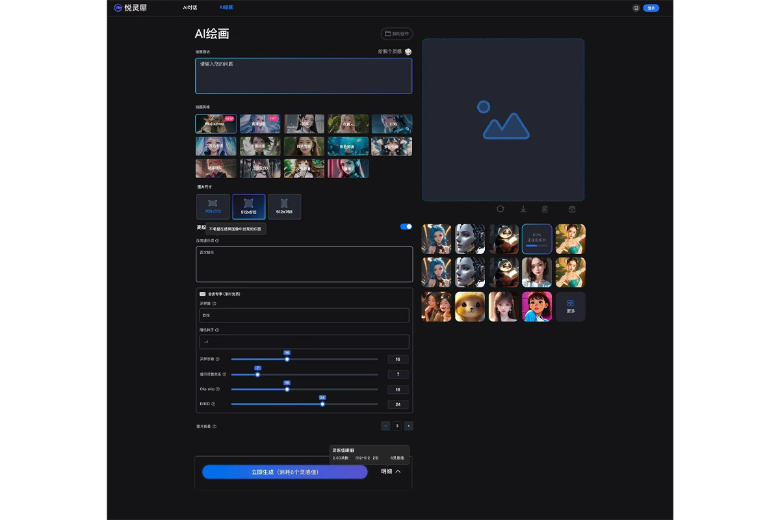Viewport: 780px width, 520px height.
Task: Open second-row brown-haired girl portrait thumbnail
Action: [537, 272]
